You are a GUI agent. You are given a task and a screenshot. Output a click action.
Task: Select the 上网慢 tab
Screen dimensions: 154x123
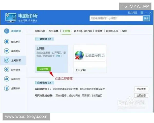tap(66, 31)
